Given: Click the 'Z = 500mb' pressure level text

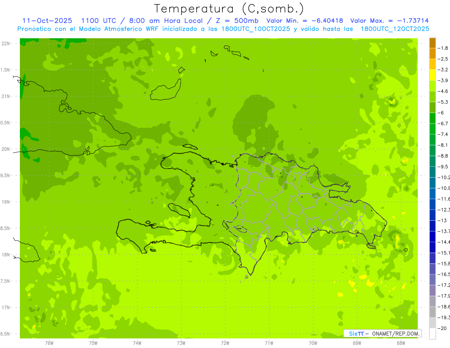Looking at the screenshot, I should tap(237, 21).
